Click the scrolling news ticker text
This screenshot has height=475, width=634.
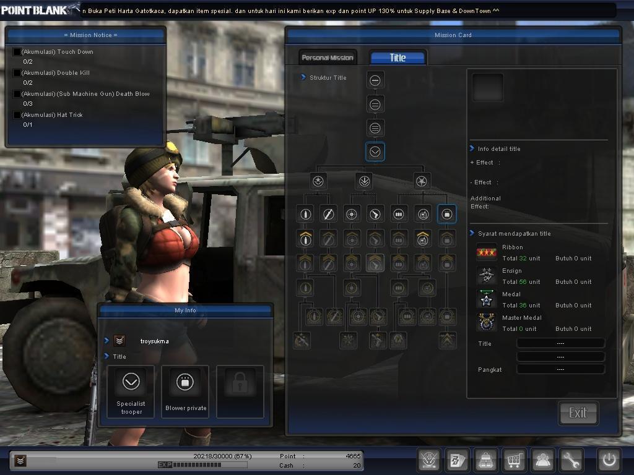pyautogui.click(x=291, y=11)
